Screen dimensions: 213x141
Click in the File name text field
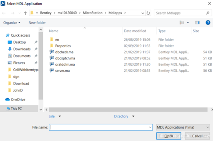pos(100,127)
